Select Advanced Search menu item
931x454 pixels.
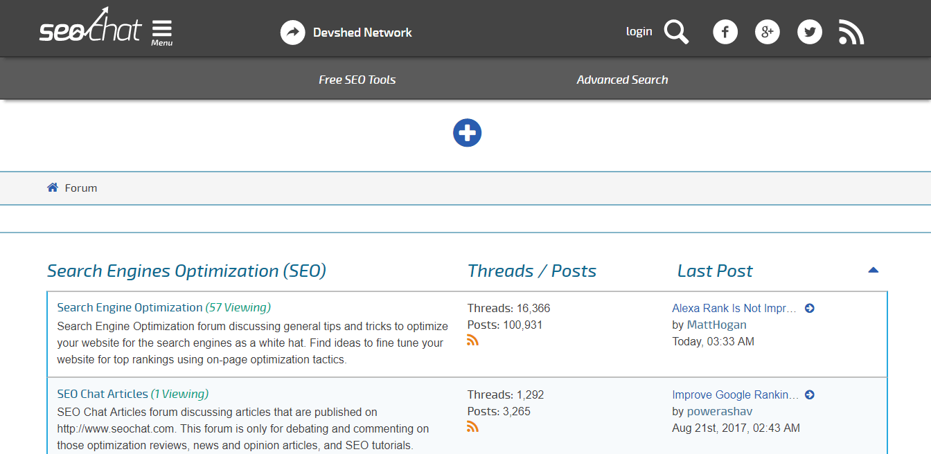click(622, 80)
